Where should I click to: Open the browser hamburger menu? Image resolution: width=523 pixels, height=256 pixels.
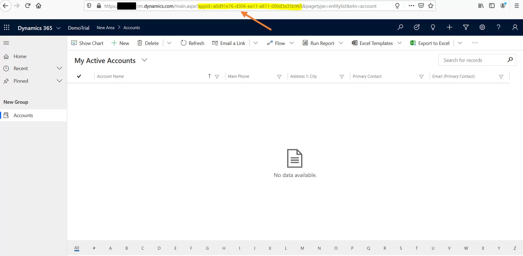516,6
